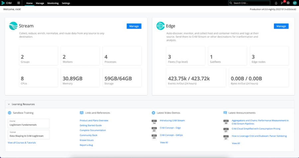Open Cribl Concept – Edge video

(170, 128)
